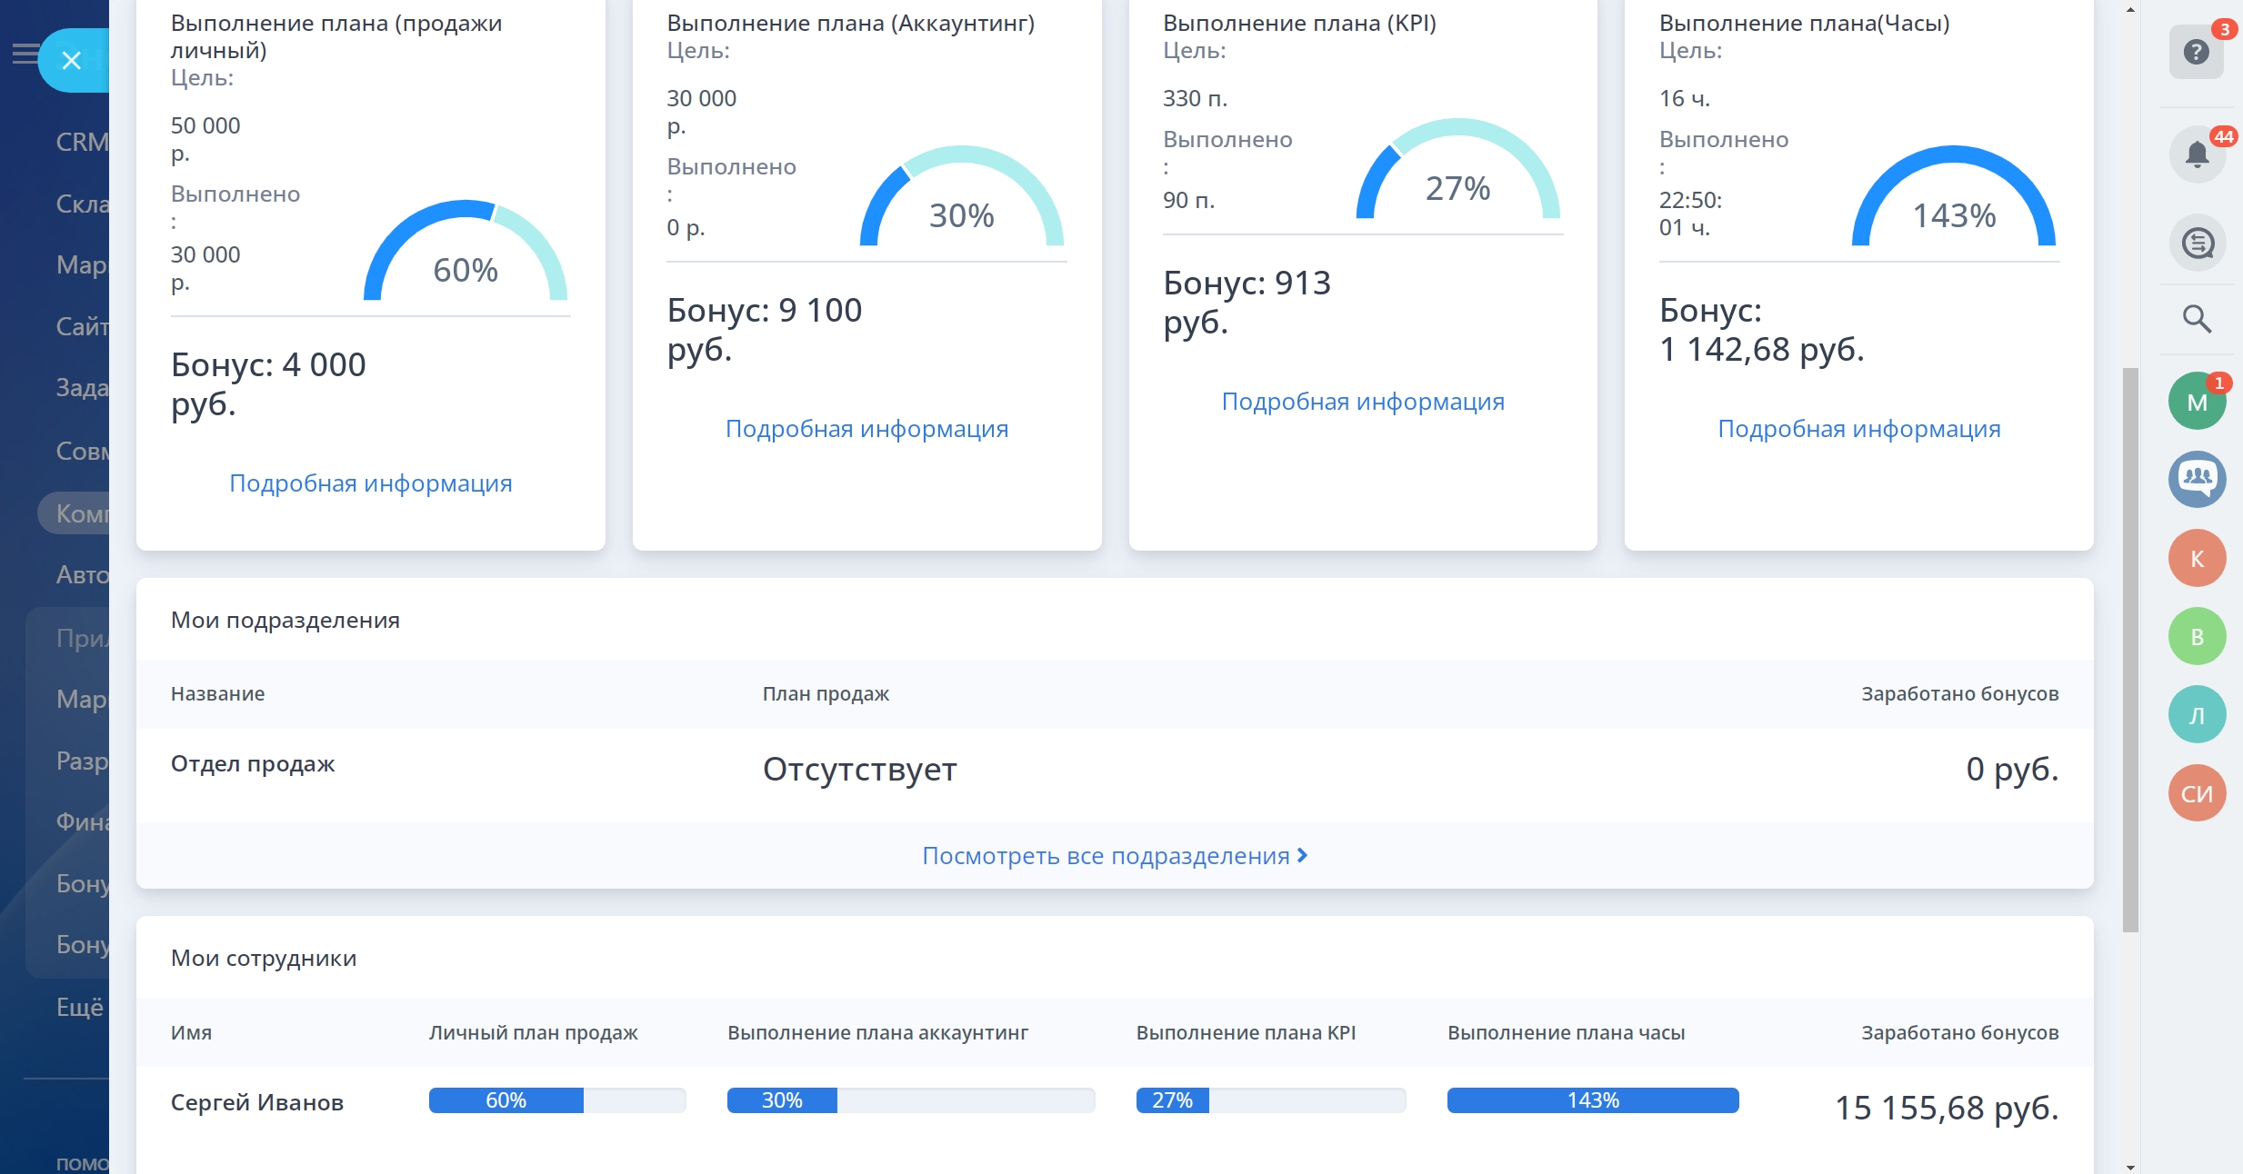This screenshot has width=2243, height=1174.
Task: Open the teal Л contact avatar
Action: 2197,714
